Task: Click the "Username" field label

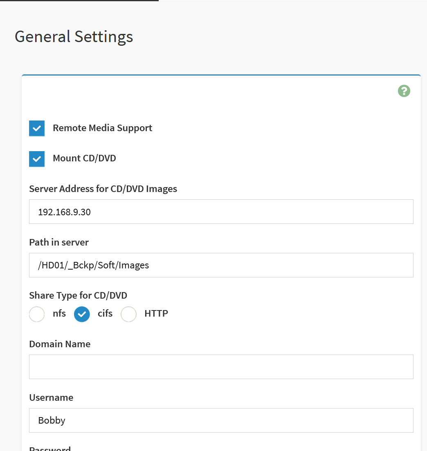Action: 51,397
